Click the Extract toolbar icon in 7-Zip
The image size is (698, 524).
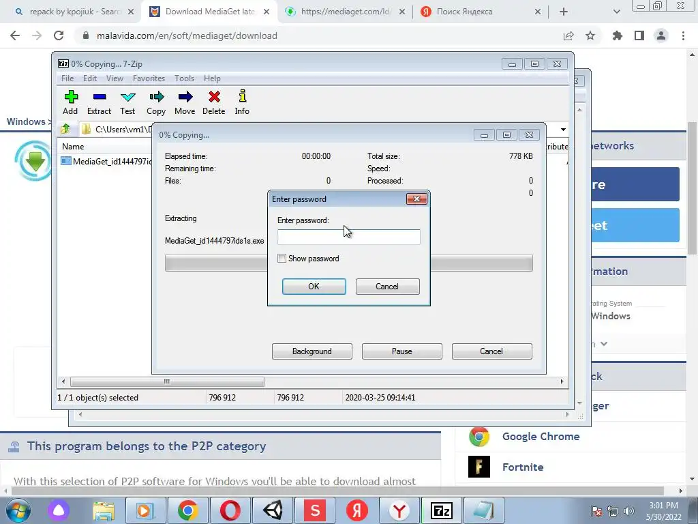coord(100,102)
